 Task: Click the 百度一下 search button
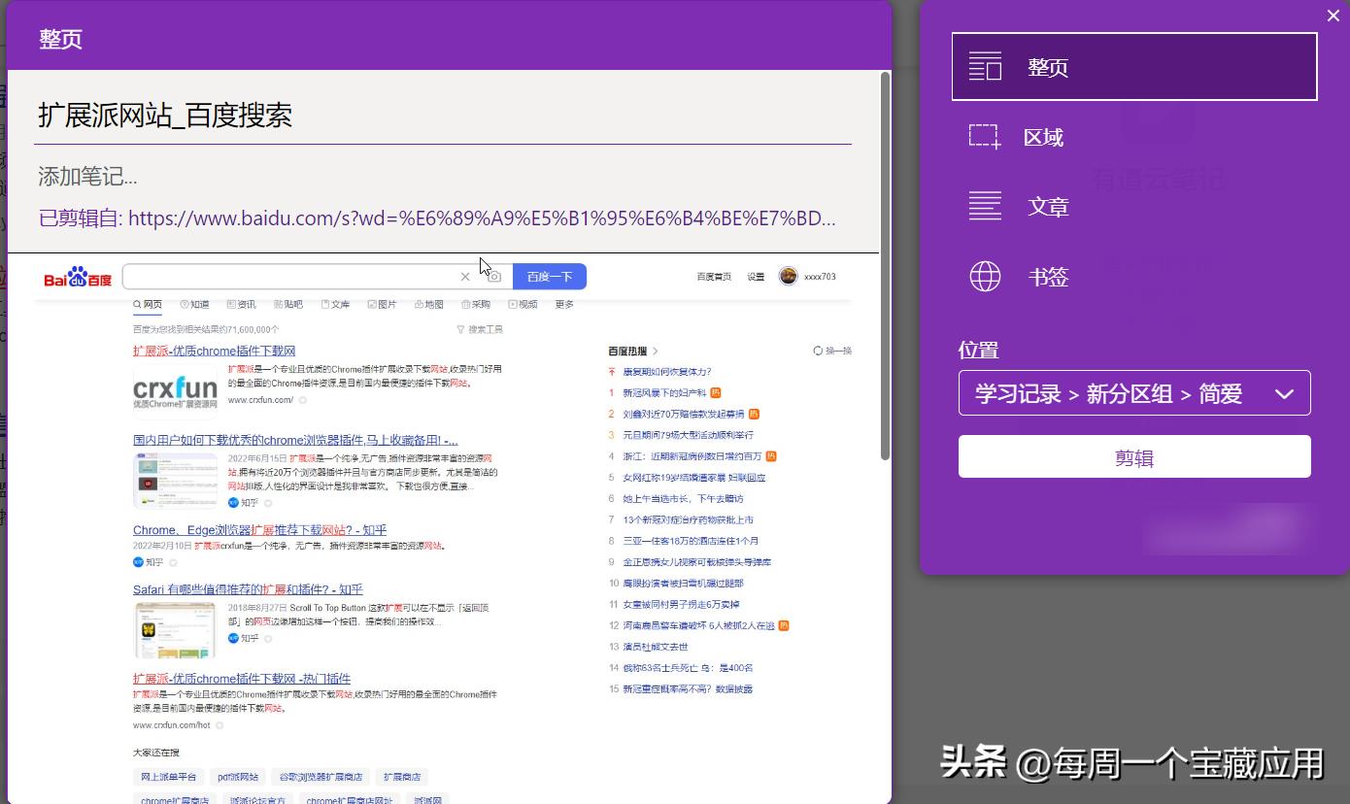pyautogui.click(x=550, y=277)
